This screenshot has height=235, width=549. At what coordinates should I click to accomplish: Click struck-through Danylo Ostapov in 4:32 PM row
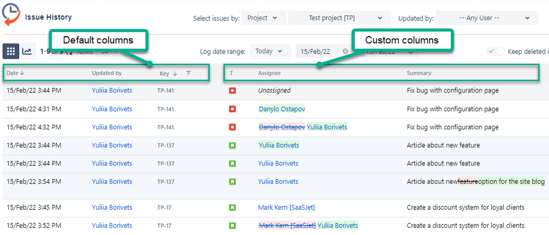coord(282,127)
